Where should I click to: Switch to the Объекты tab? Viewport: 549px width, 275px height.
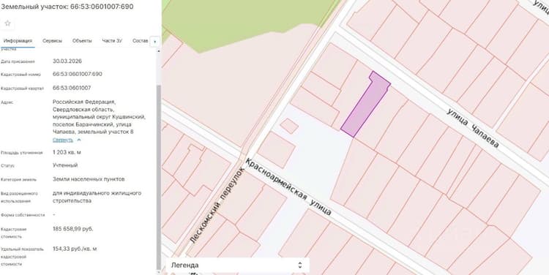pyautogui.click(x=82, y=41)
